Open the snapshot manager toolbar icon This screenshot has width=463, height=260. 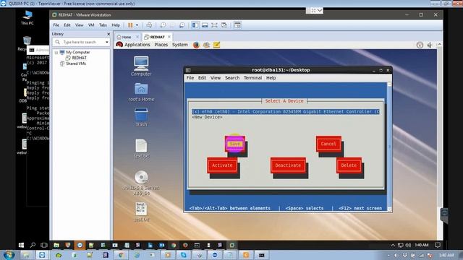click(182, 25)
